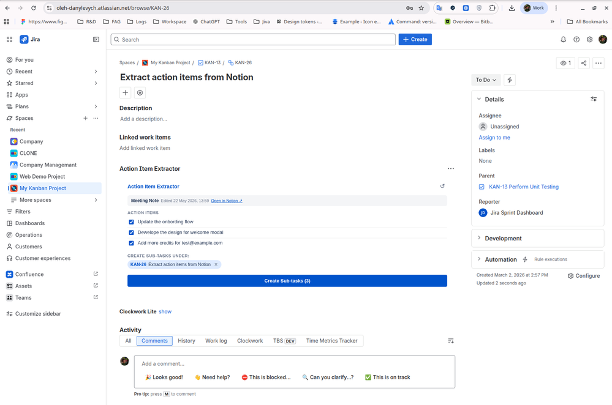Image resolution: width=612 pixels, height=405 pixels.
Task: Expand the Plans sidebar chevron
Action: (x=96, y=106)
